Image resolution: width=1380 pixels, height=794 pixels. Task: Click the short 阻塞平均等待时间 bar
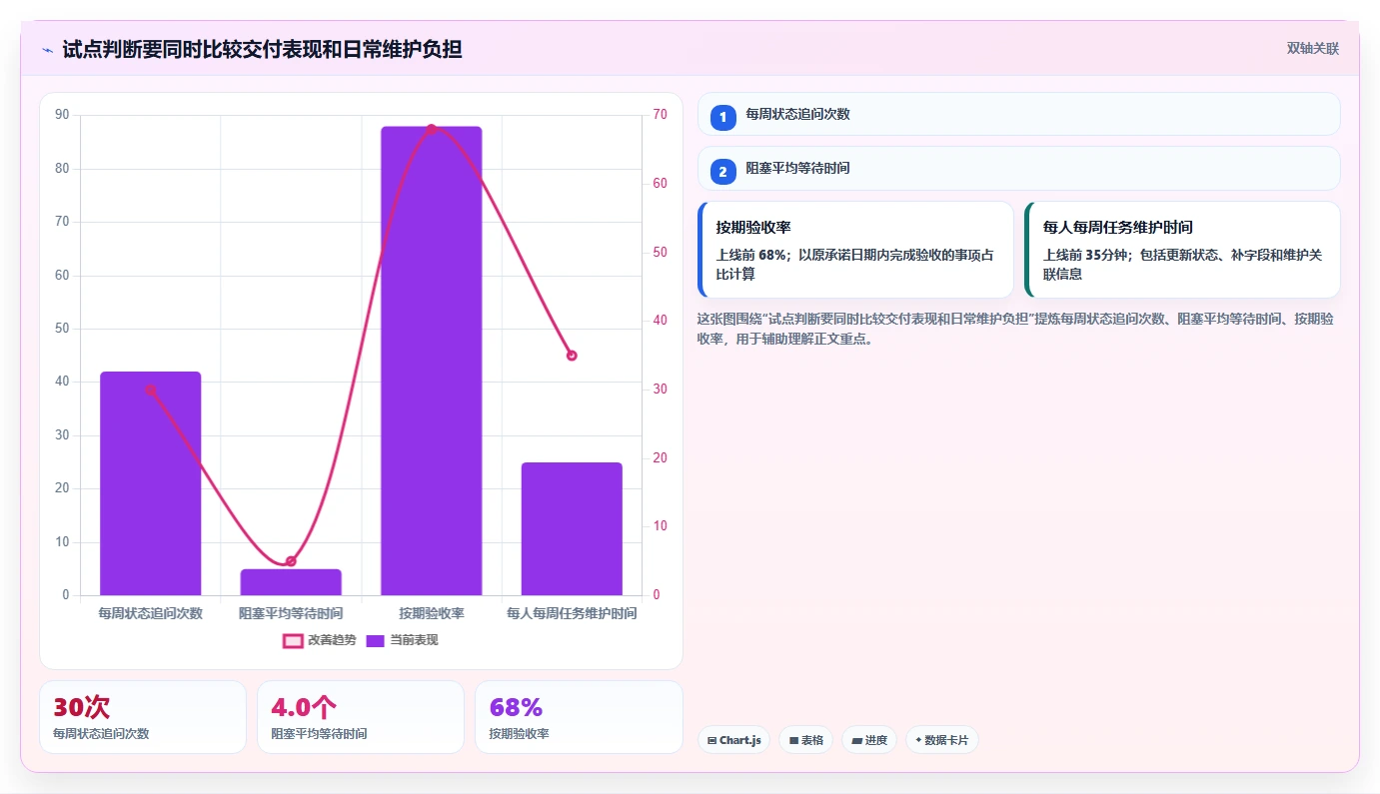click(x=291, y=582)
